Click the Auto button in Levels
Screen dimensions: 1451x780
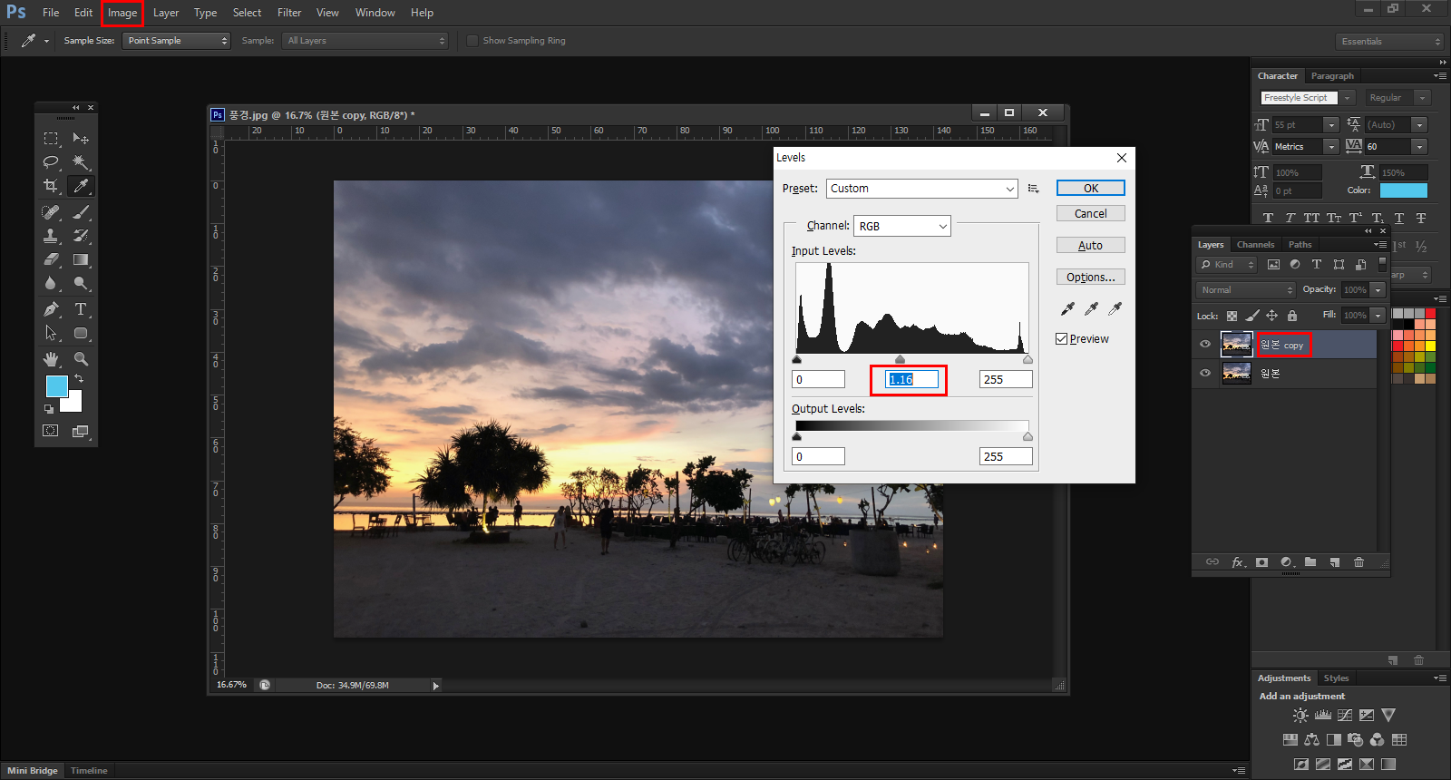[1090, 246]
